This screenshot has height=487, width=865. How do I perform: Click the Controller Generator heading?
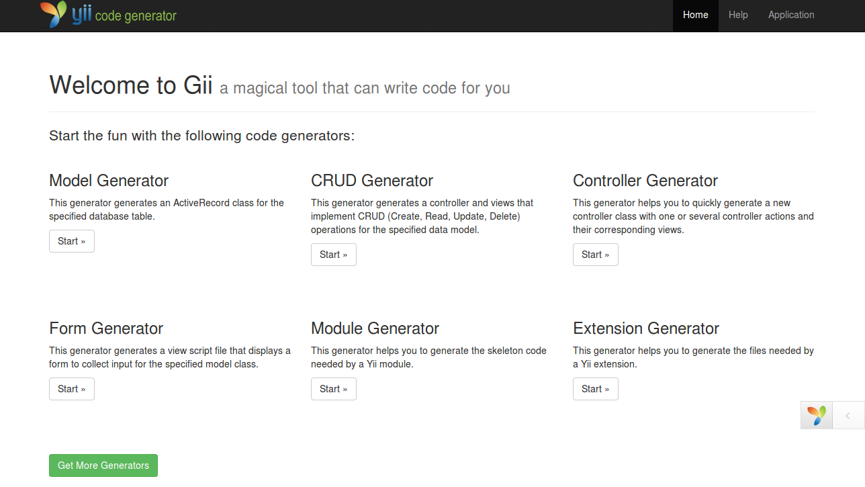pyautogui.click(x=645, y=180)
